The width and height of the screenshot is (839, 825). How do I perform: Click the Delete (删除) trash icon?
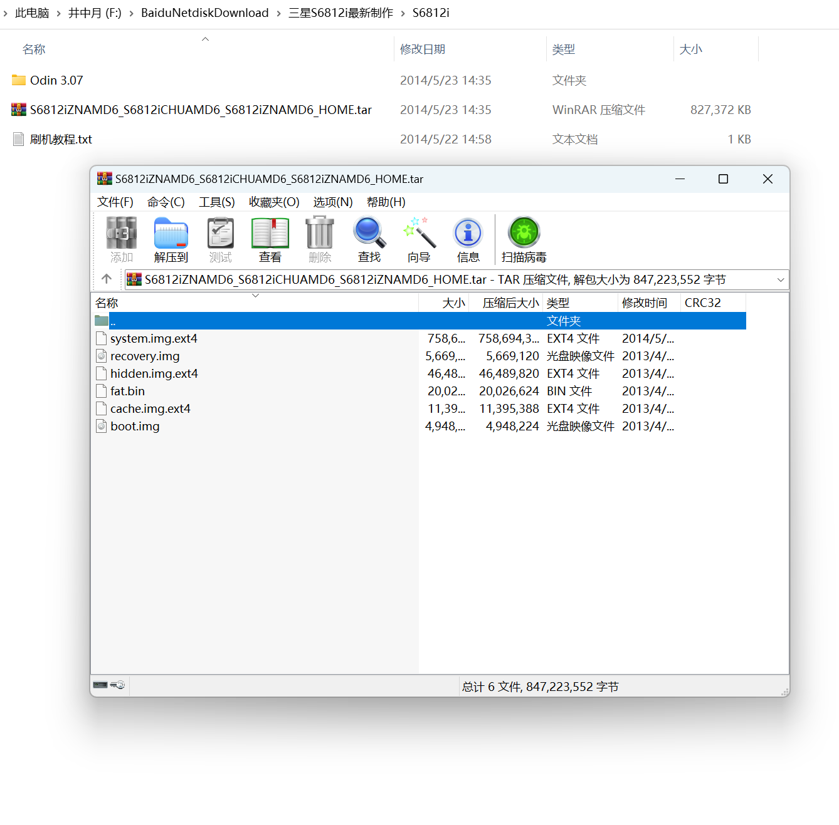click(320, 233)
